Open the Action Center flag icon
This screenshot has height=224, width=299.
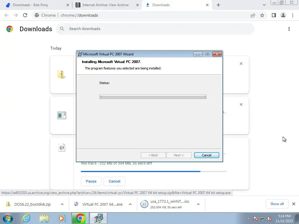pos(255,219)
